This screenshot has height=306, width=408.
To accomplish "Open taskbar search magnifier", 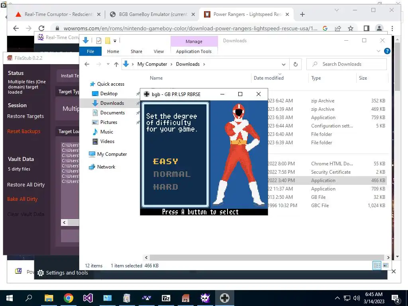I will point(29,298).
